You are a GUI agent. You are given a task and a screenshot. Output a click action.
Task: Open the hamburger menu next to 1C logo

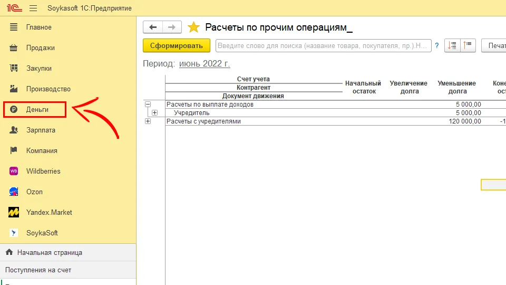(x=33, y=8)
